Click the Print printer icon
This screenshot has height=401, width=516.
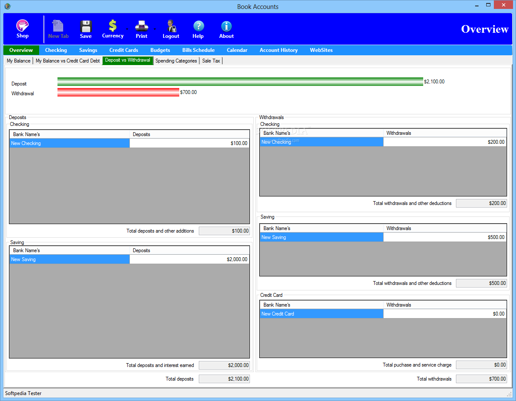[x=141, y=29]
